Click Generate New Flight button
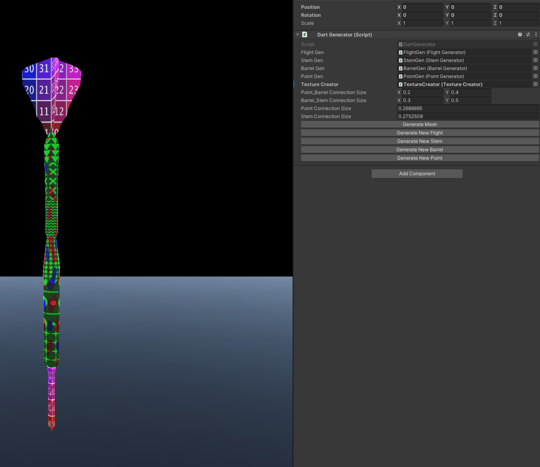Image resolution: width=540 pixels, height=467 pixels. [x=420, y=133]
